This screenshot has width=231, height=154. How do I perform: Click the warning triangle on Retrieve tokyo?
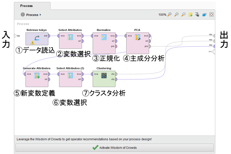point(32,43)
